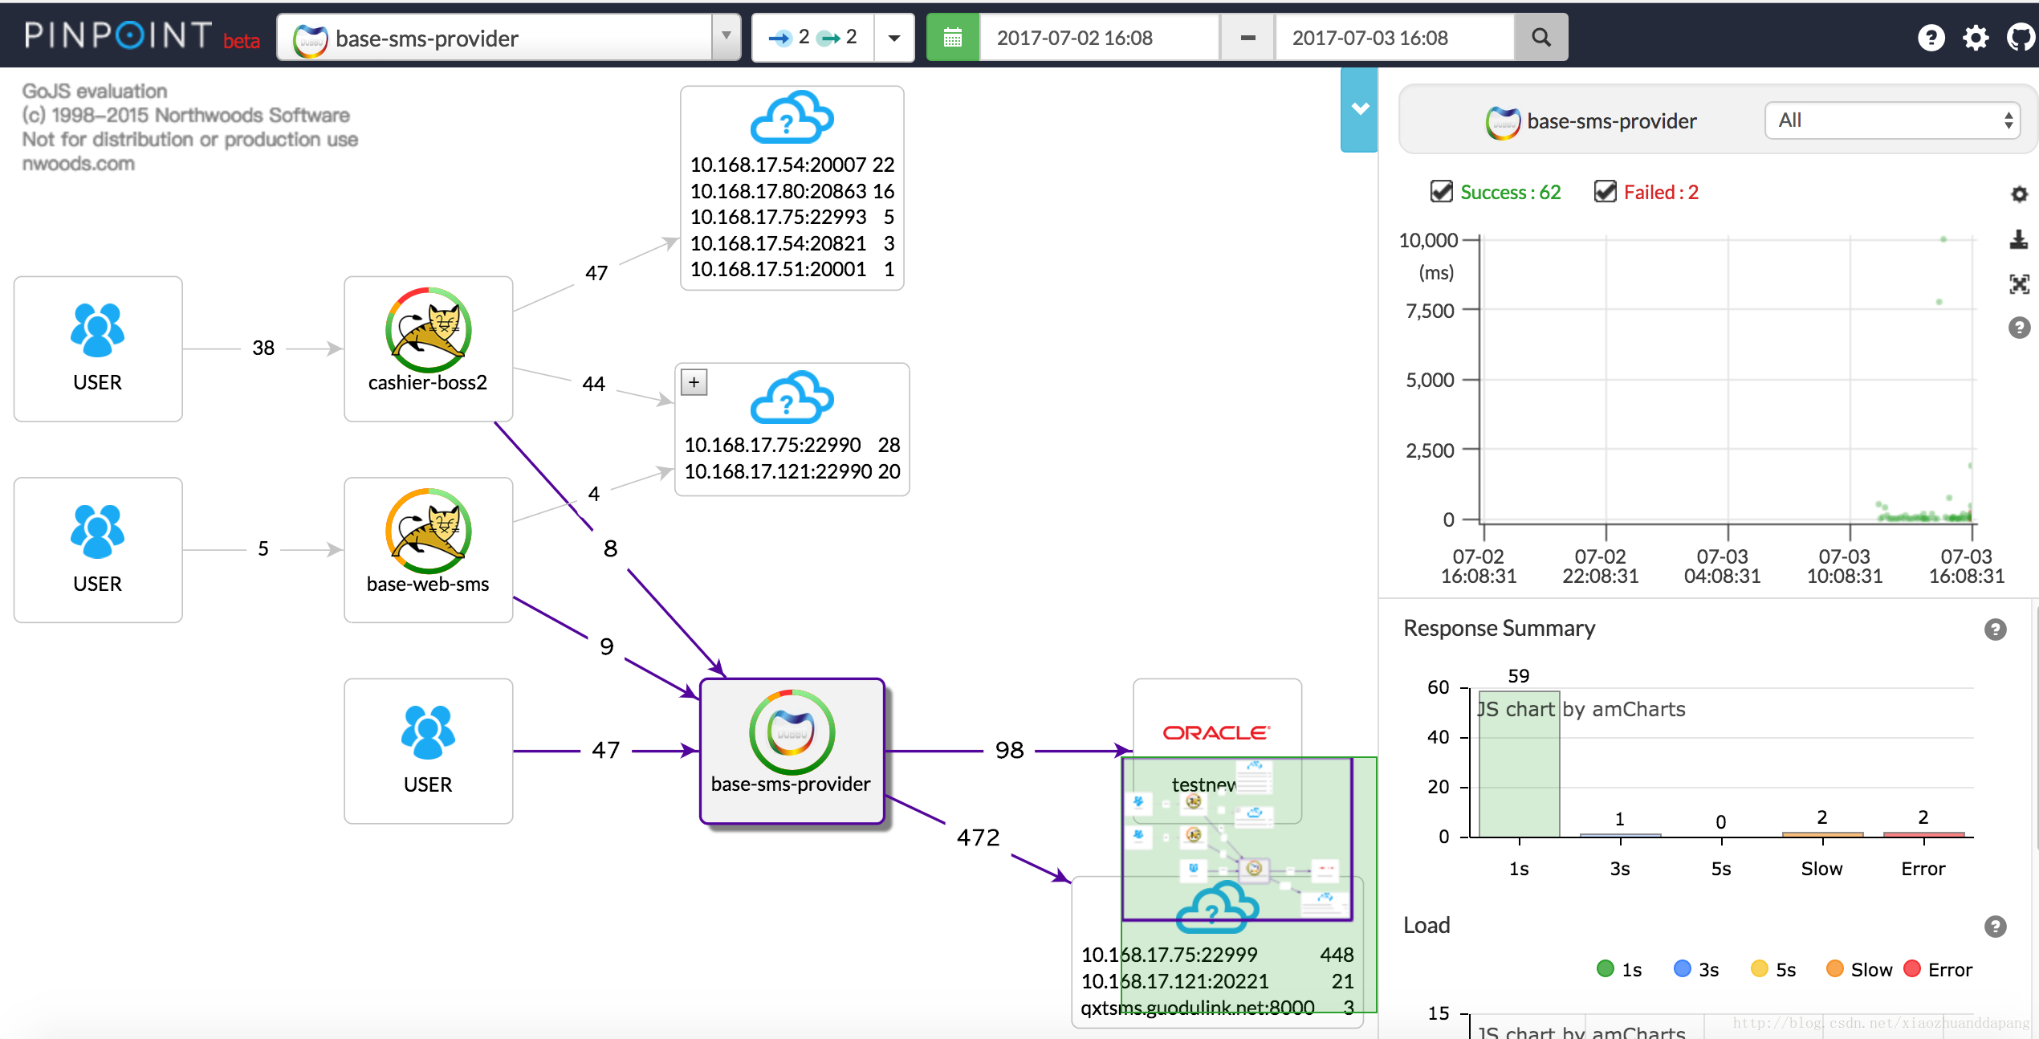Toggle Slow legend in Load chart
2039x1039 pixels.
1858,969
